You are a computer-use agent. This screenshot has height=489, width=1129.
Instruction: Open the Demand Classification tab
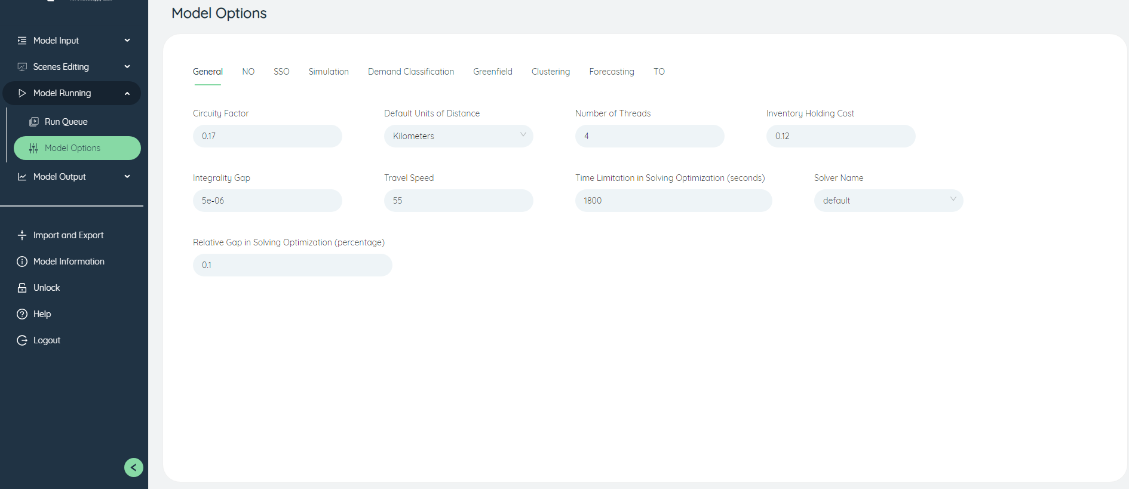click(411, 72)
